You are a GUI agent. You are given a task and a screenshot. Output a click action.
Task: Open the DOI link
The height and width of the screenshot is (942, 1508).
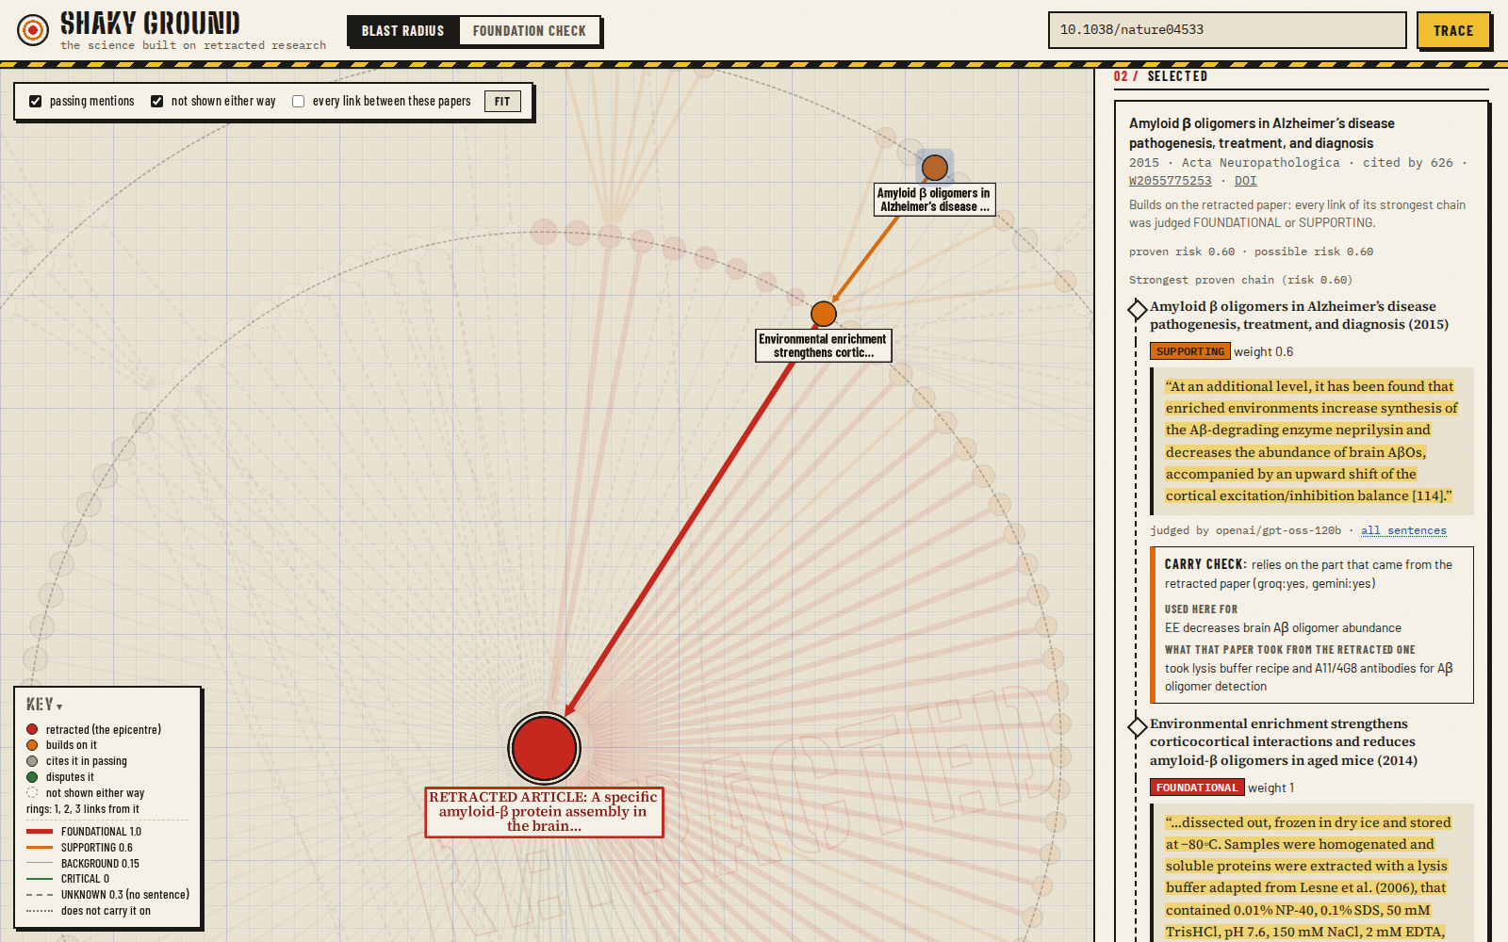1246,181
